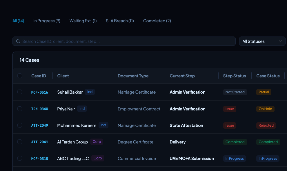This screenshot has width=287, height=171.
Task: Click Commercial Invoice document type
Action: (137, 158)
